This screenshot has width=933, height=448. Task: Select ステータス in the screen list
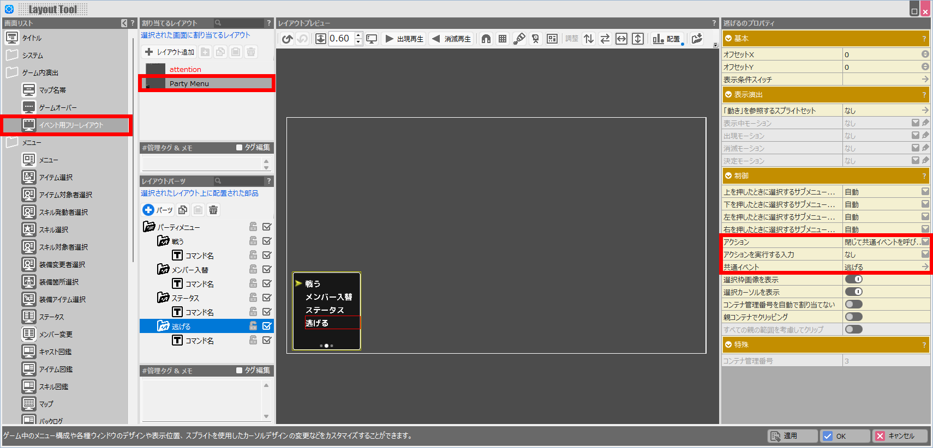point(51,317)
